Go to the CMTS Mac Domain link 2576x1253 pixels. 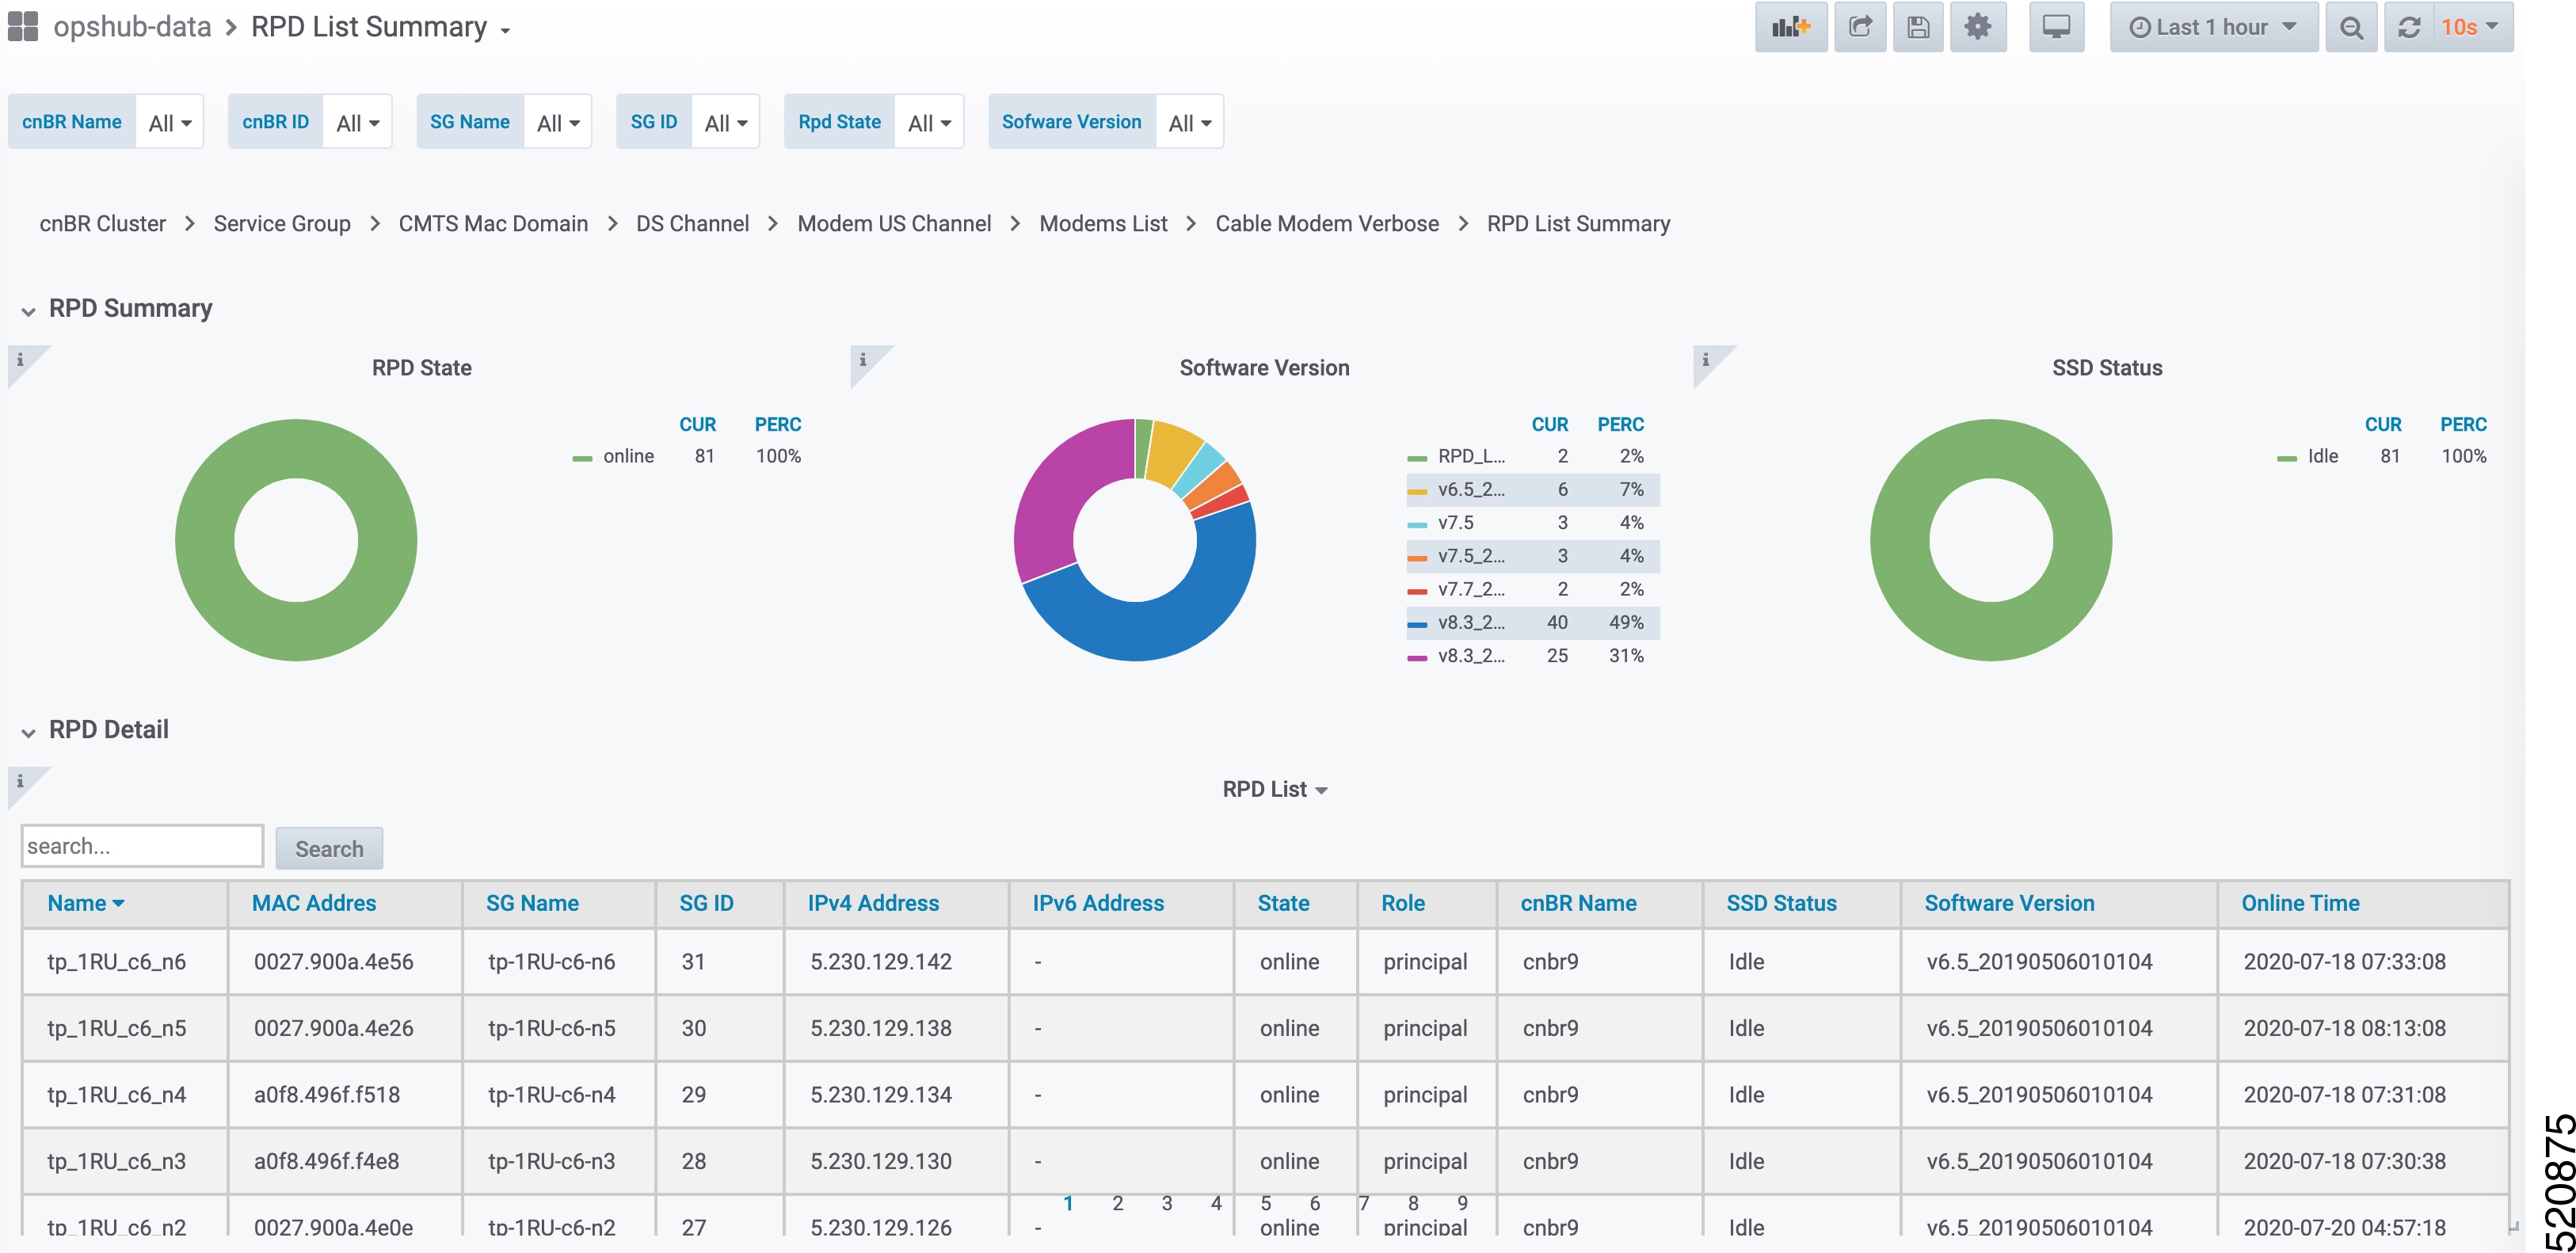(x=493, y=223)
